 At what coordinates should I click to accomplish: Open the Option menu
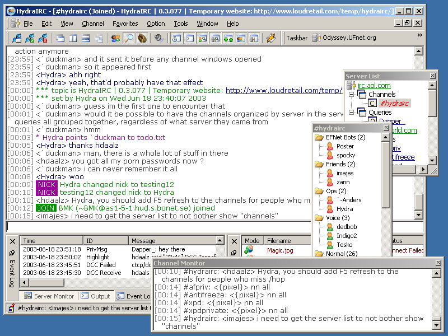pos(156,24)
